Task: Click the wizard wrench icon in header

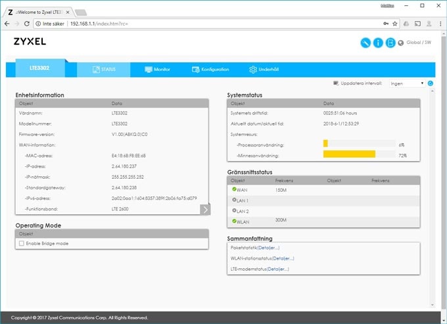Action: click(366, 43)
